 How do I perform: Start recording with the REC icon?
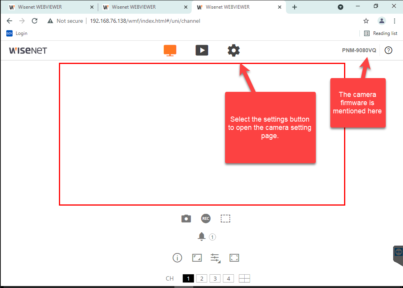(205, 219)
